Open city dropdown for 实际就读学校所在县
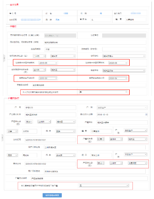The width and height of the screenshot is (154, 199). 39,70
